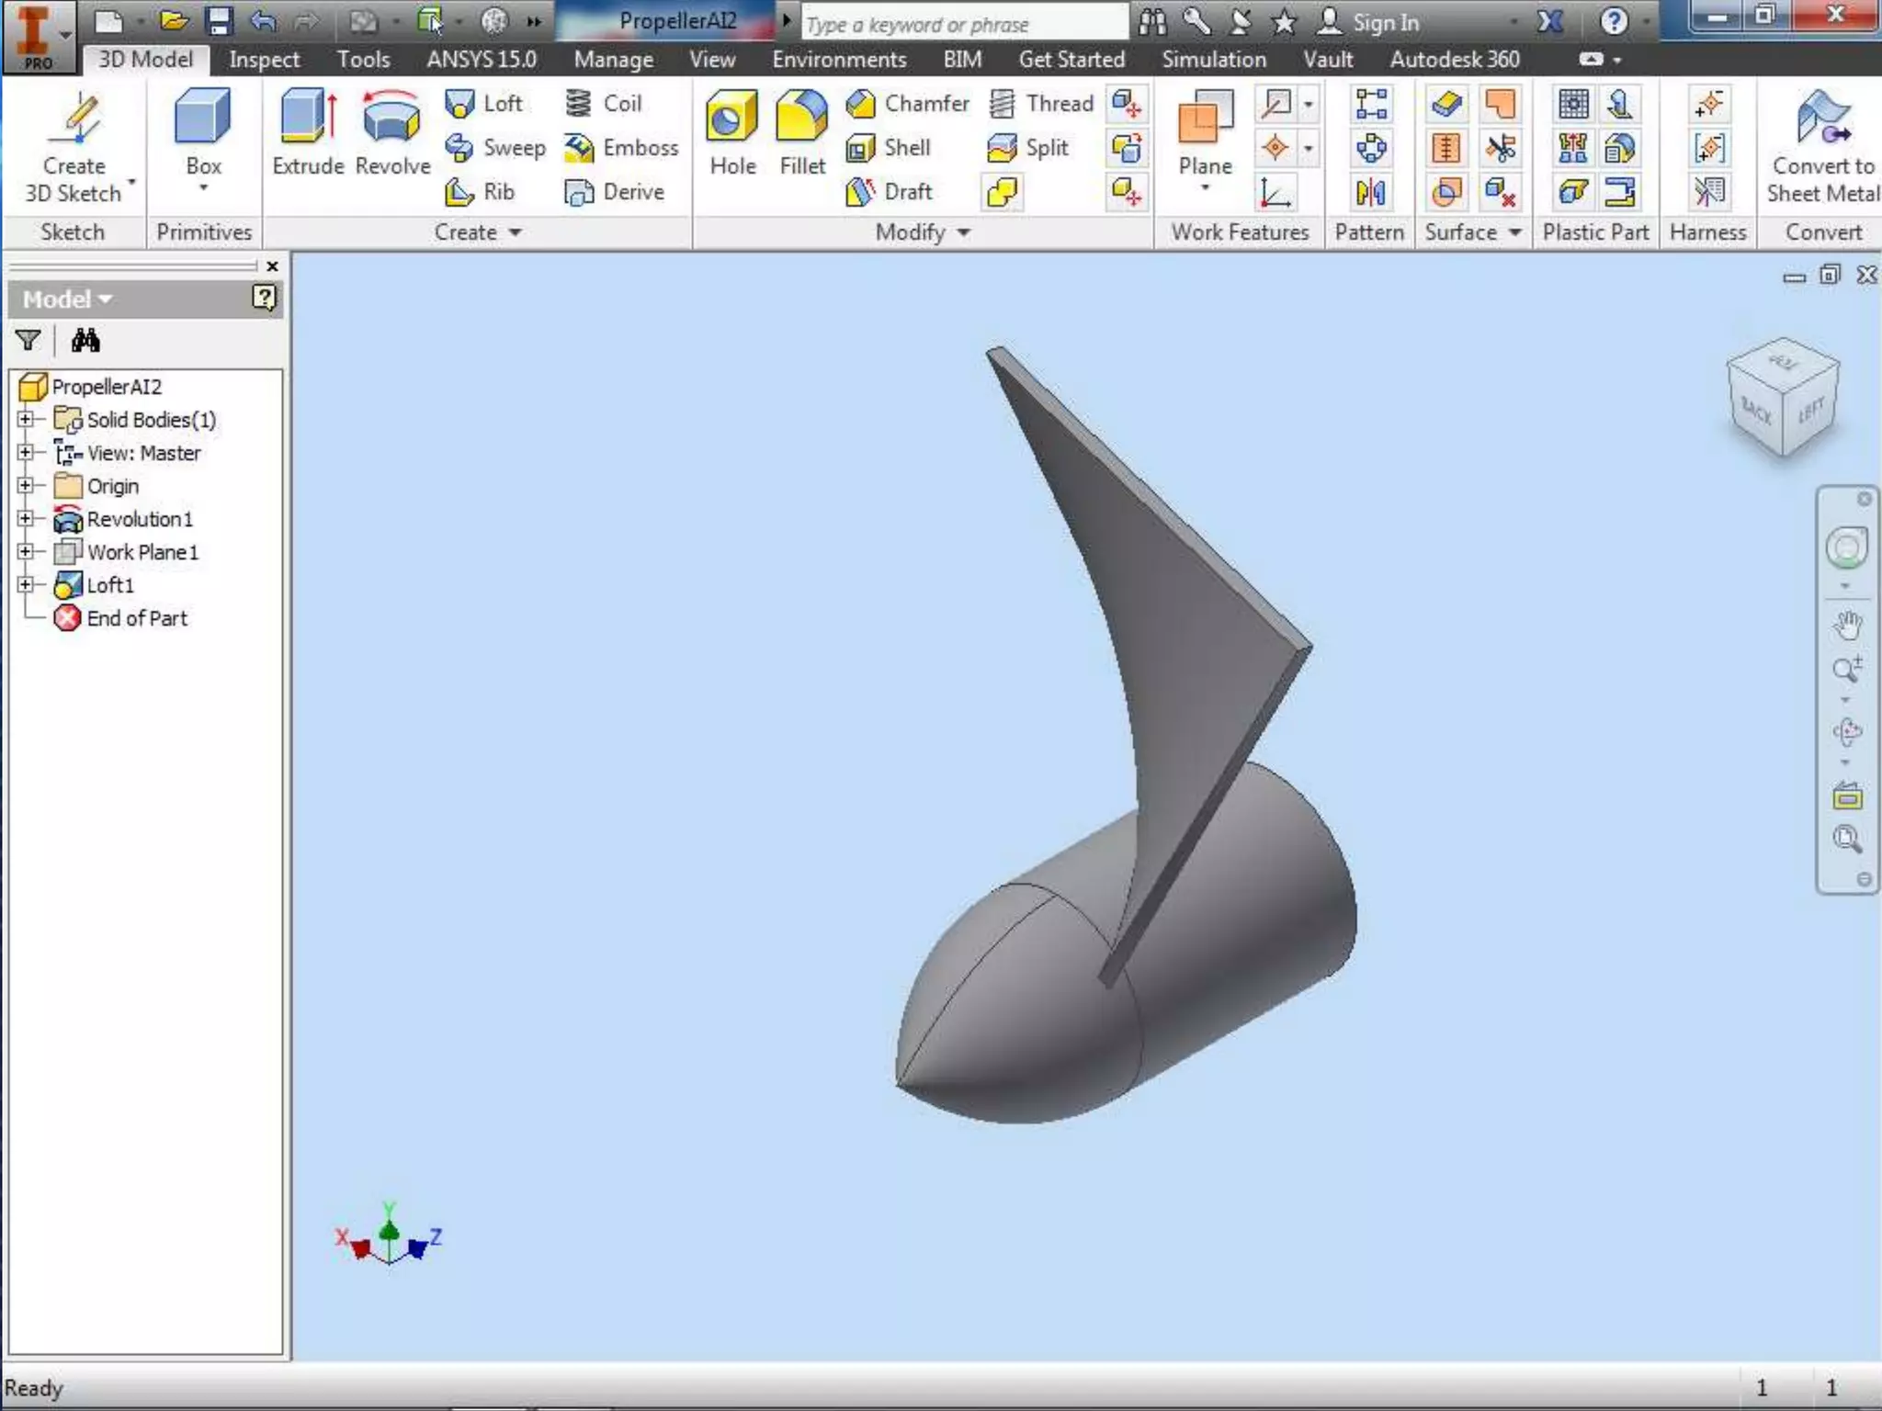Click the pan hand navigation icon
This screenshot has width=1882, height=1411.
click(1847, 625)
